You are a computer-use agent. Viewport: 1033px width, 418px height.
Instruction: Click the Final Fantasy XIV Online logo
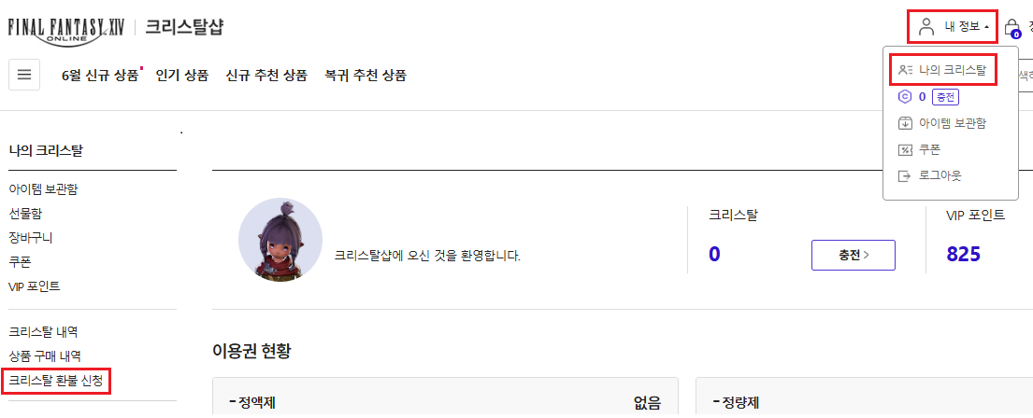[69, 27]
